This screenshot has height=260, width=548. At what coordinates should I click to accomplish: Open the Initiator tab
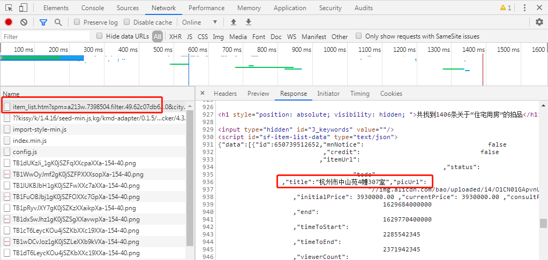pos(328,94)
